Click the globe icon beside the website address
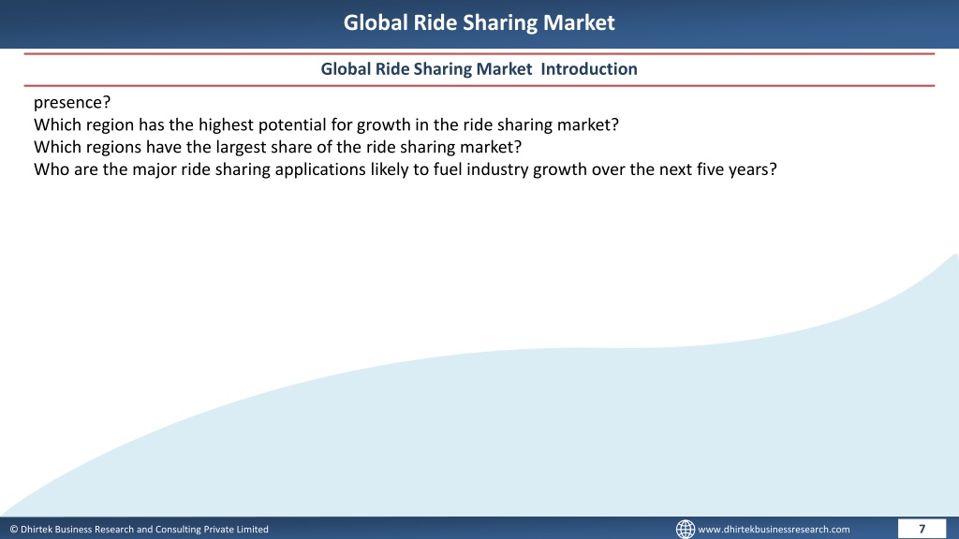959x539 pixels. coord(685,530)
